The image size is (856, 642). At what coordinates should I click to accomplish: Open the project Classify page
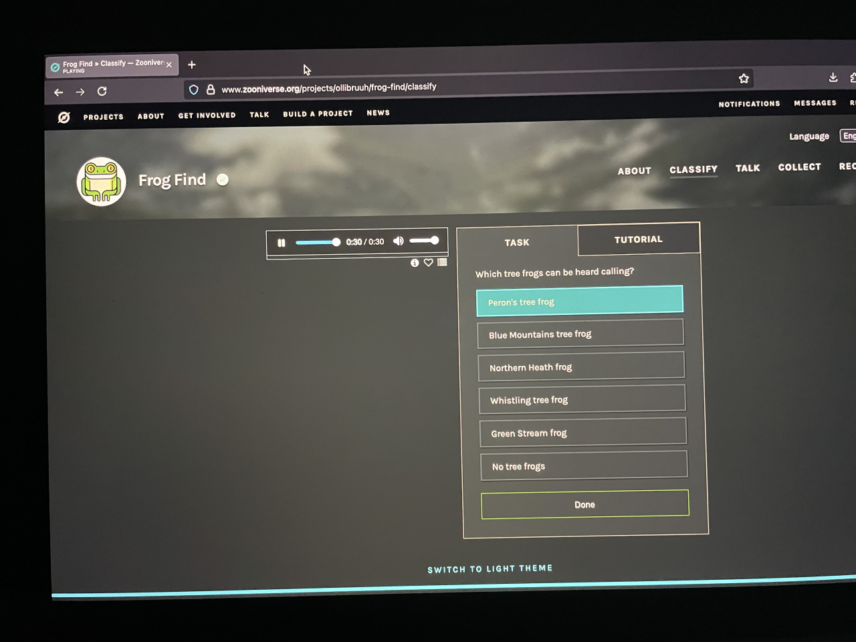click(693, 170)
